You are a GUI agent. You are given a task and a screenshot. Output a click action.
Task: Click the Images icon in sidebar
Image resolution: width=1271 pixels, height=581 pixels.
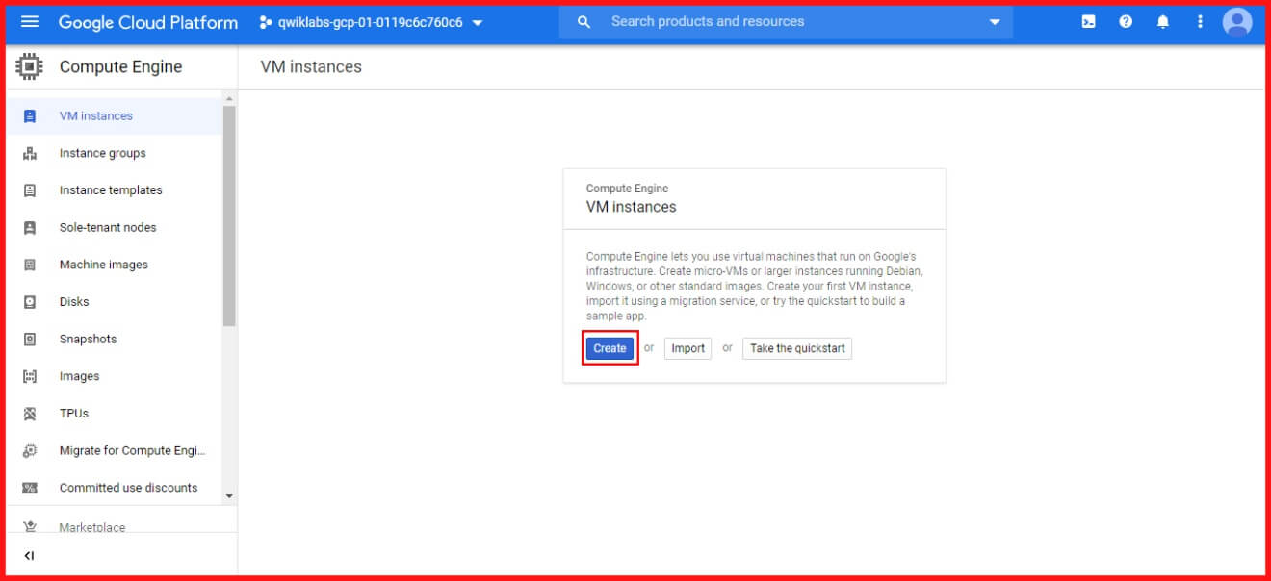coord(30,376)
